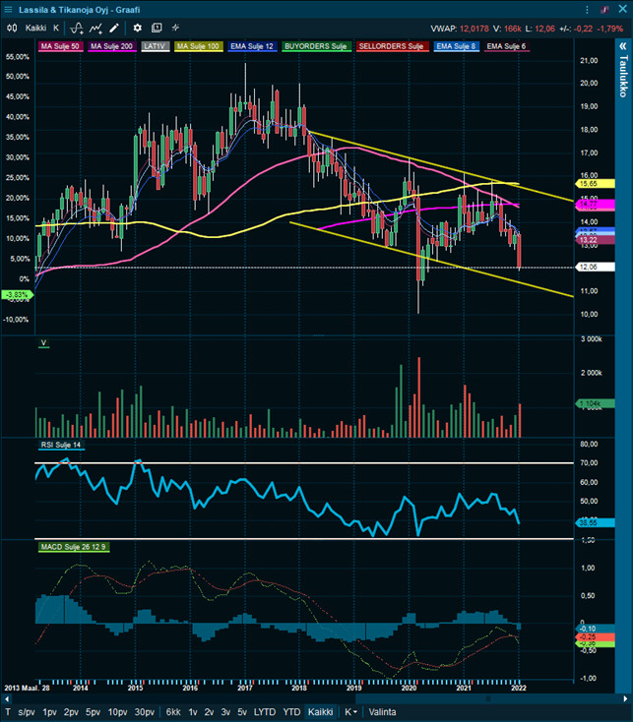Image resolution: width=633 pixels, height=722 pixels.
Task: Click the 6kk time range button
Action: pyautogui.click(x=172, y=711)
